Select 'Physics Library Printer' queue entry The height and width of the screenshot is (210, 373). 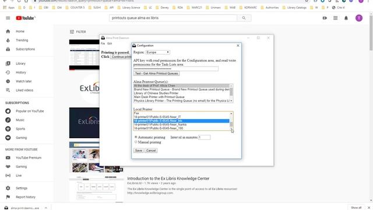click(x=181, y=101)
